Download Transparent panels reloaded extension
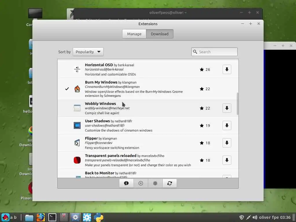Viewport: 296px width, 222px height. click(x=227, y=160)
